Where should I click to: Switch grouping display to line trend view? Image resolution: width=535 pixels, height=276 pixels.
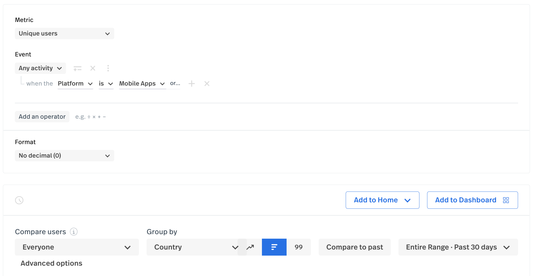(249, 247)
